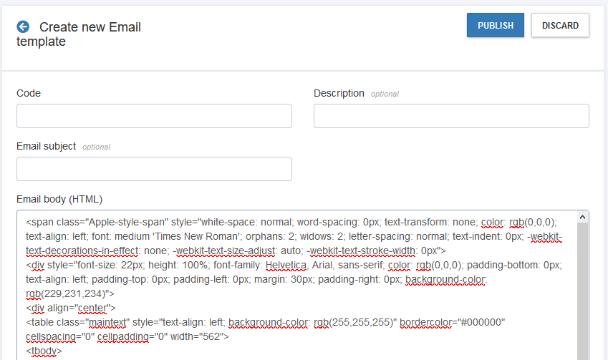Click the "Email subject" label

[x=46, y=146]
